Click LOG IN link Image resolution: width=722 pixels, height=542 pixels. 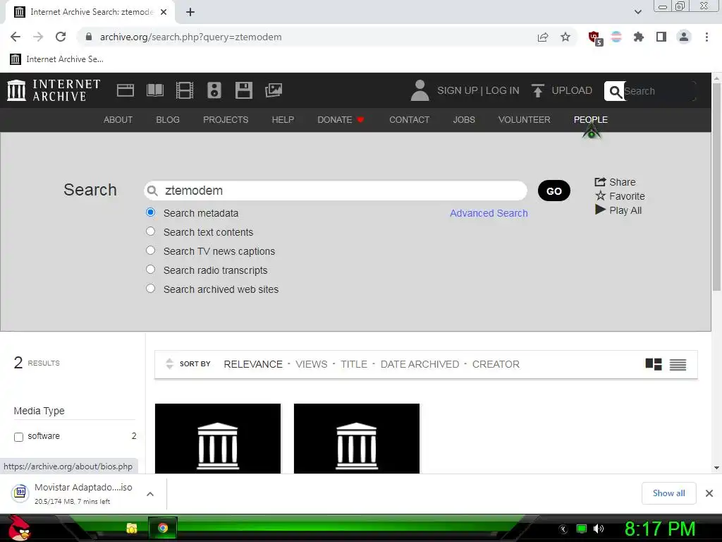(502, 90)
